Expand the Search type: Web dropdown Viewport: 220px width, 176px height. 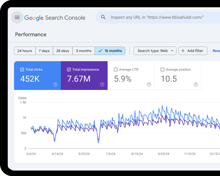point(155,51)
